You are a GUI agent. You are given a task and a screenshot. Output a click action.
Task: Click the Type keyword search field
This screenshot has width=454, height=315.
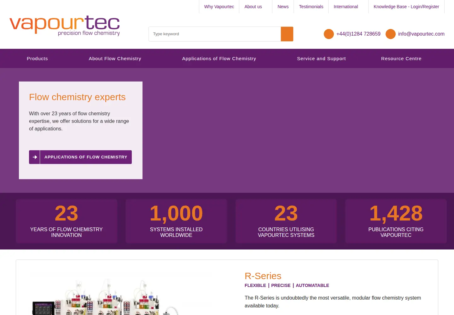pyautogui.click(x=215, y=34)
